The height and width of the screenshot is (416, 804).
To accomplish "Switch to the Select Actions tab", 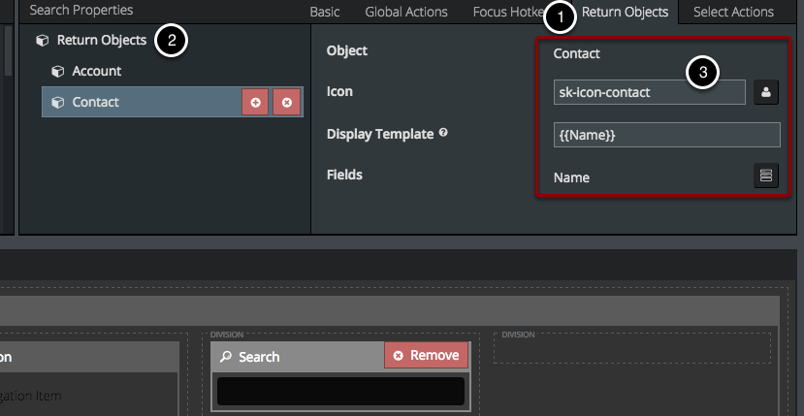I will pyautogui.click(x=733, y=12).
